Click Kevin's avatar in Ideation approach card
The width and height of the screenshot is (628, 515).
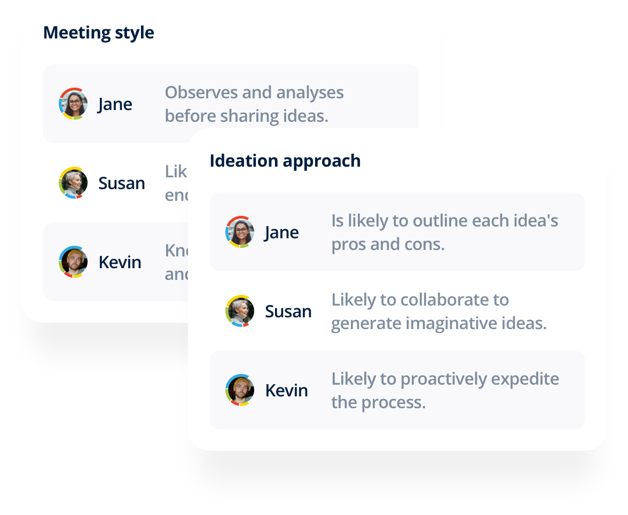[x=240, y=390]
